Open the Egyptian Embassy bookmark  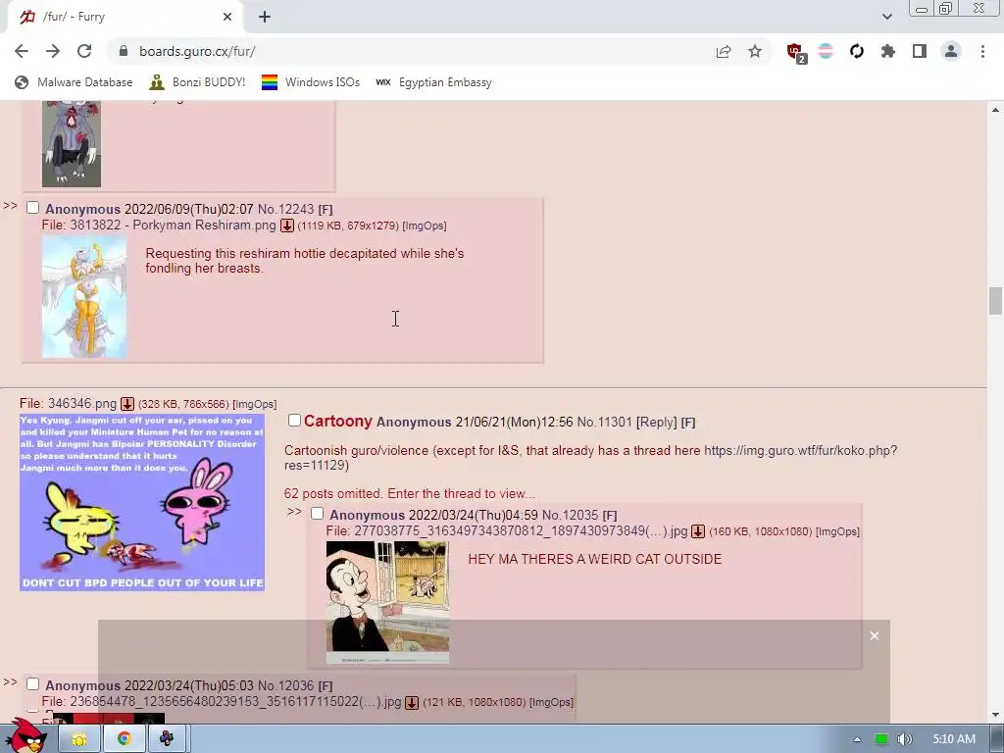tap(434, 82)
